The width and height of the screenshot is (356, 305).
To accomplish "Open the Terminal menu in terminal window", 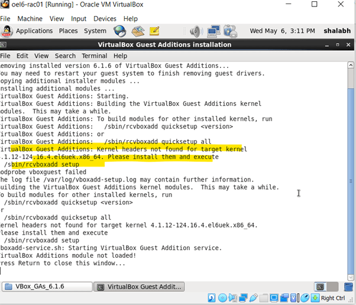I will [x=94, y=56].
